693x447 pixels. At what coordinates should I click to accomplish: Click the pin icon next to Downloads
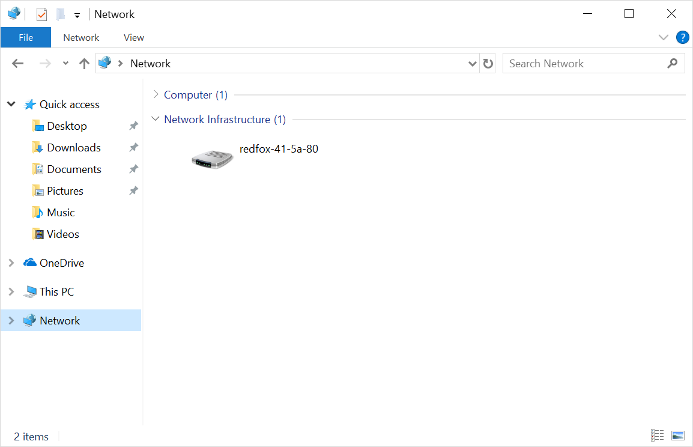(x=133, y=148)
